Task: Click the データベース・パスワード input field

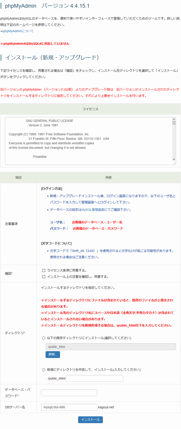Action: (x=69, y=393)
